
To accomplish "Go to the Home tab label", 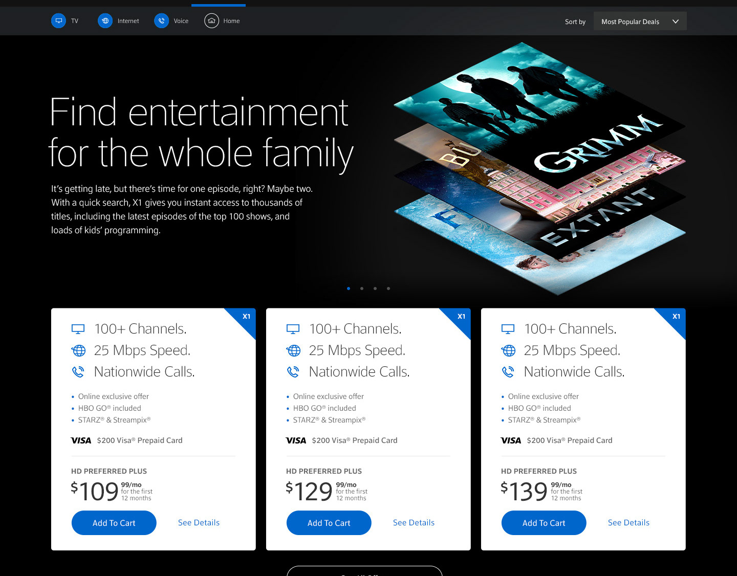I will pos(231,21).
